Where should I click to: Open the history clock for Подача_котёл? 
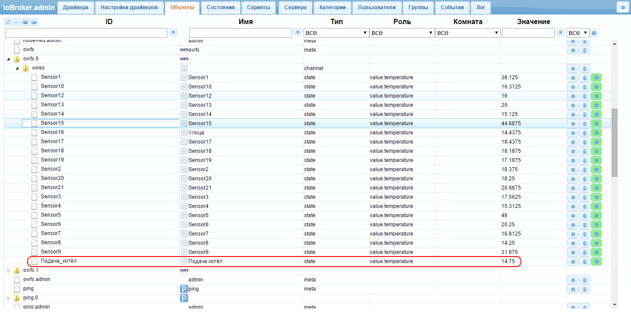pyautogui.click(x=596, y=261)
